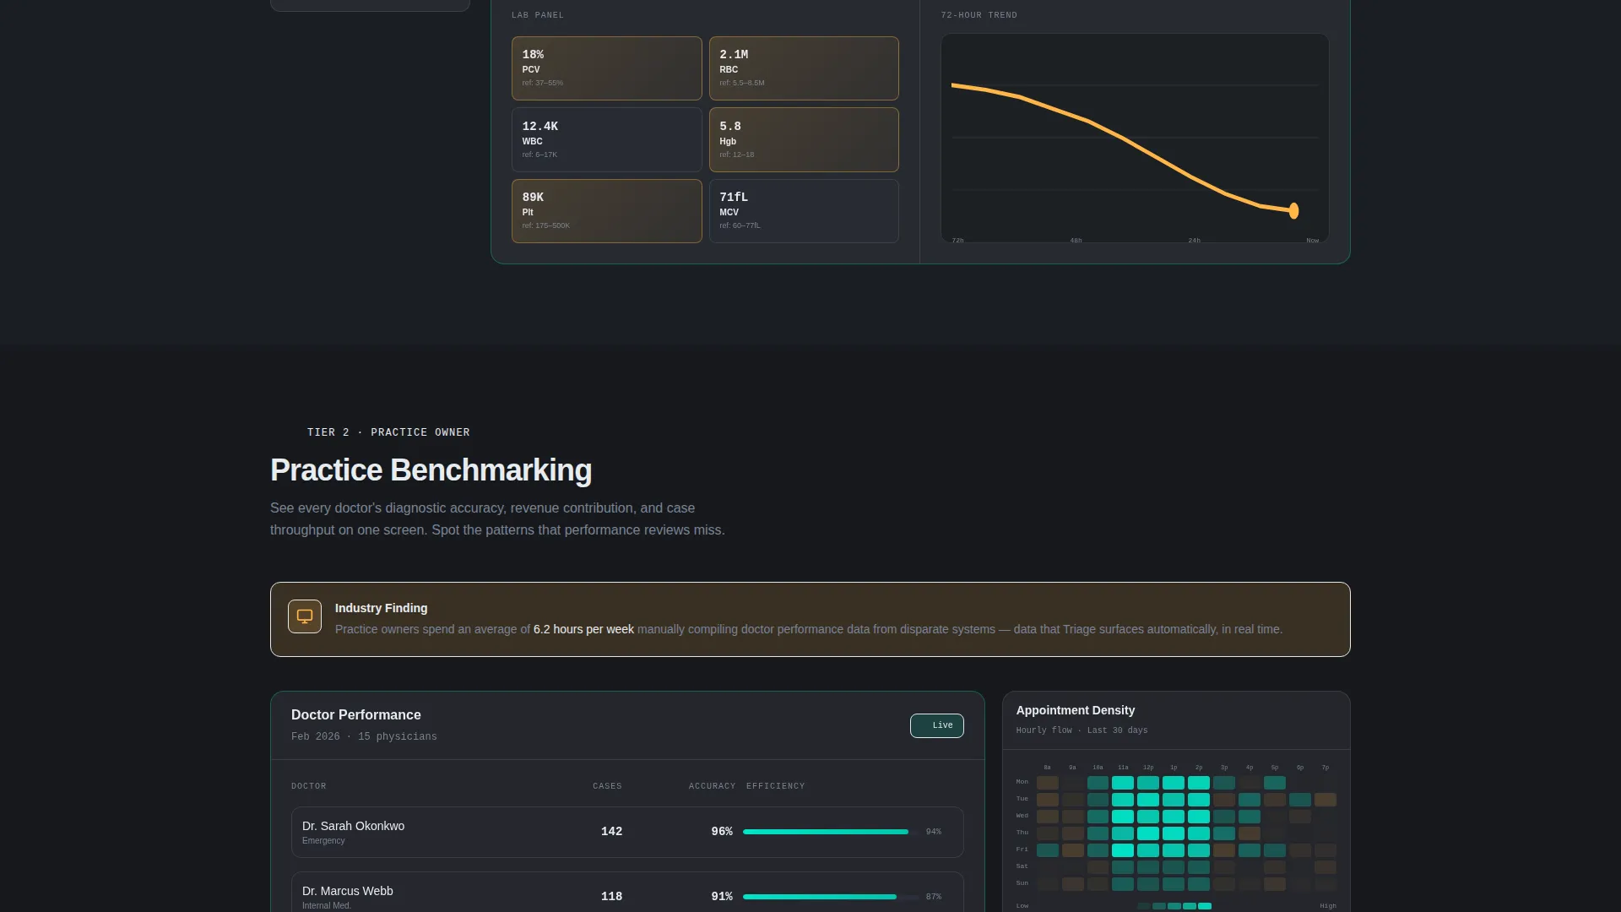1621x912 pixels.
Task: Select the MCV 71fL lab card
Action: [x=804, y=211]
